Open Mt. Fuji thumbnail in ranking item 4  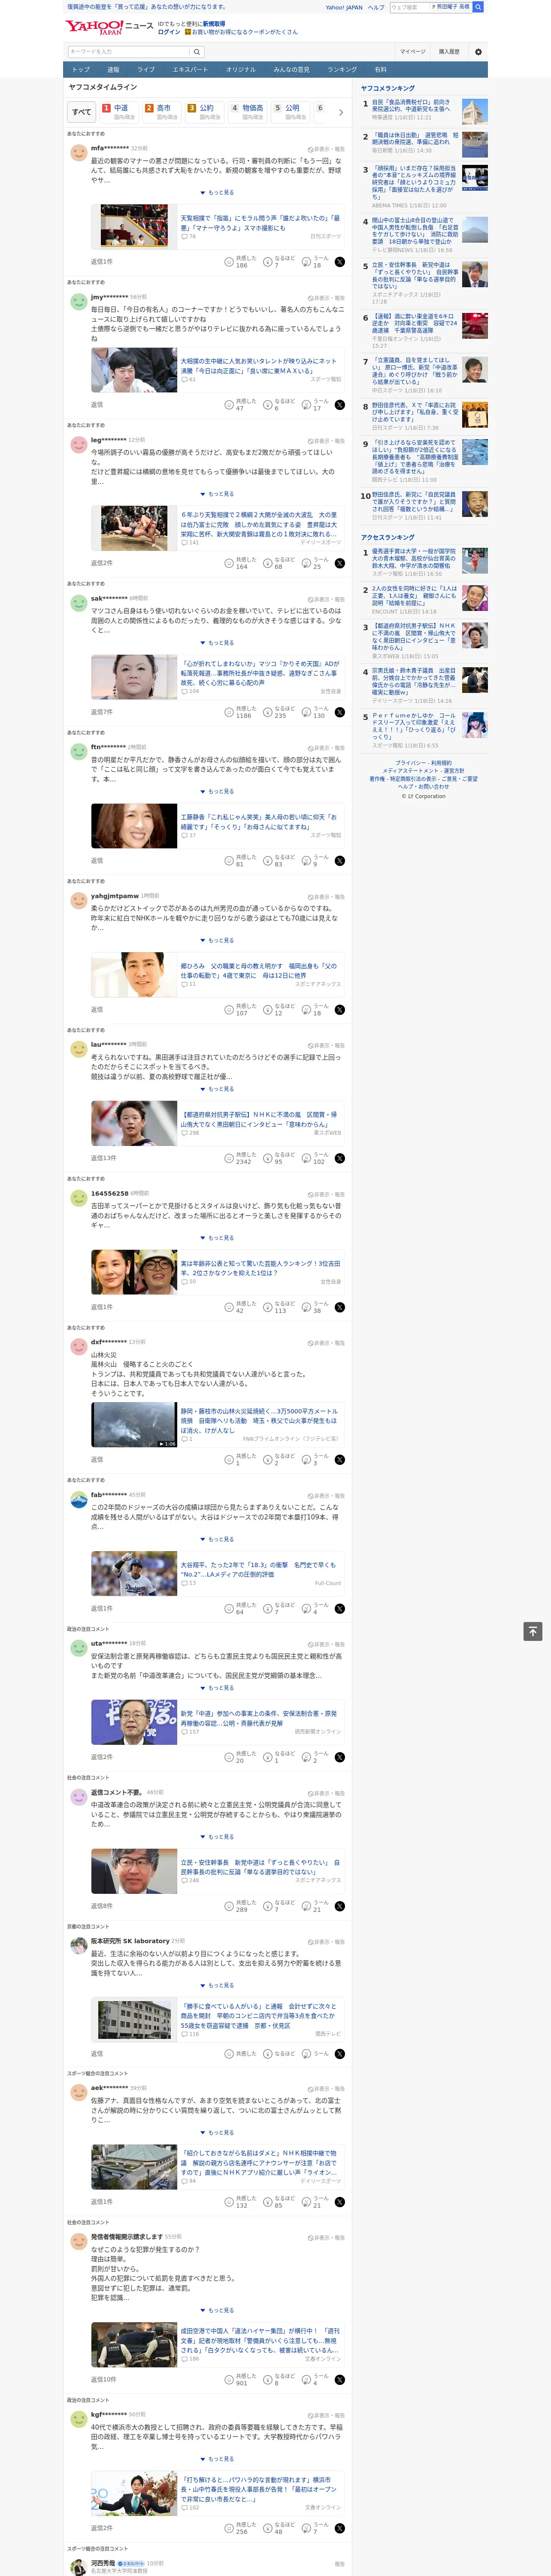point(475,231)
